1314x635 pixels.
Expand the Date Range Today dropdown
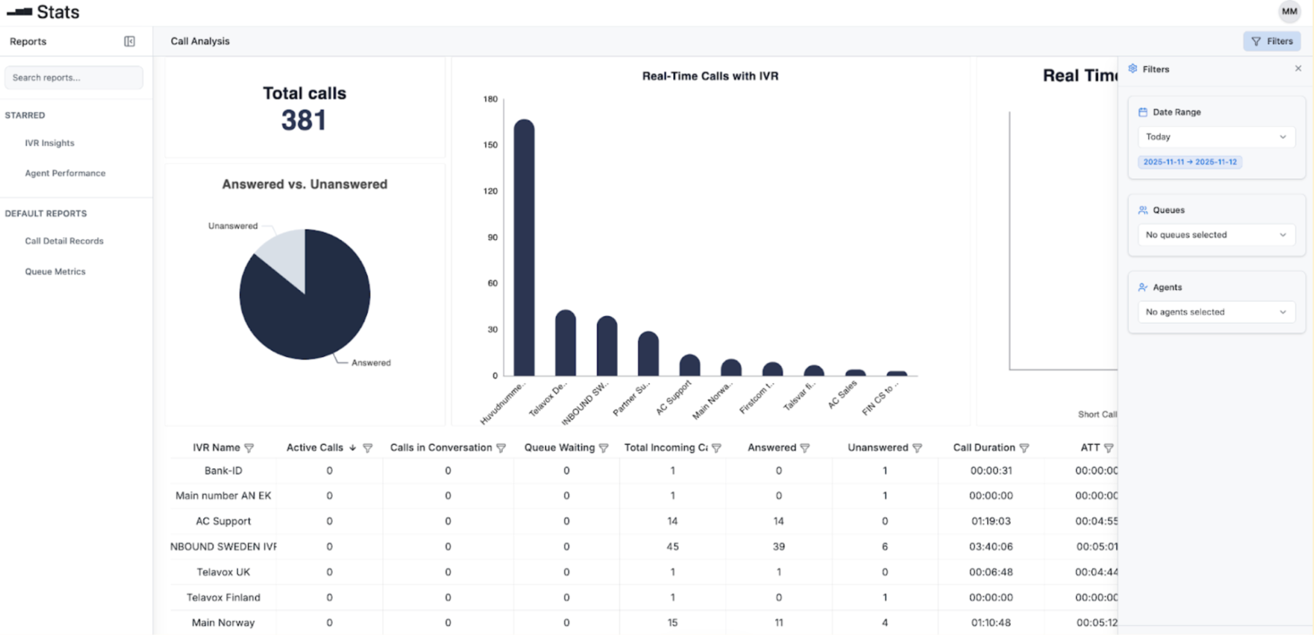coord(1216,137)
